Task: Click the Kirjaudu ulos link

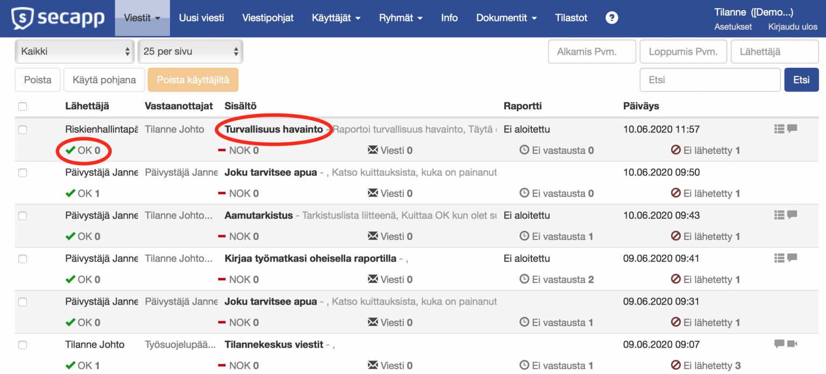Action: tap(793, 26)
